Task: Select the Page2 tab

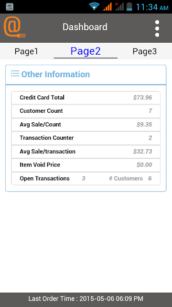Action: [x=86, y=51]
